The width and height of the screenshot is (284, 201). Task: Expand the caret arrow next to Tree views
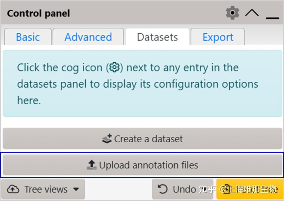coord(76,189)
